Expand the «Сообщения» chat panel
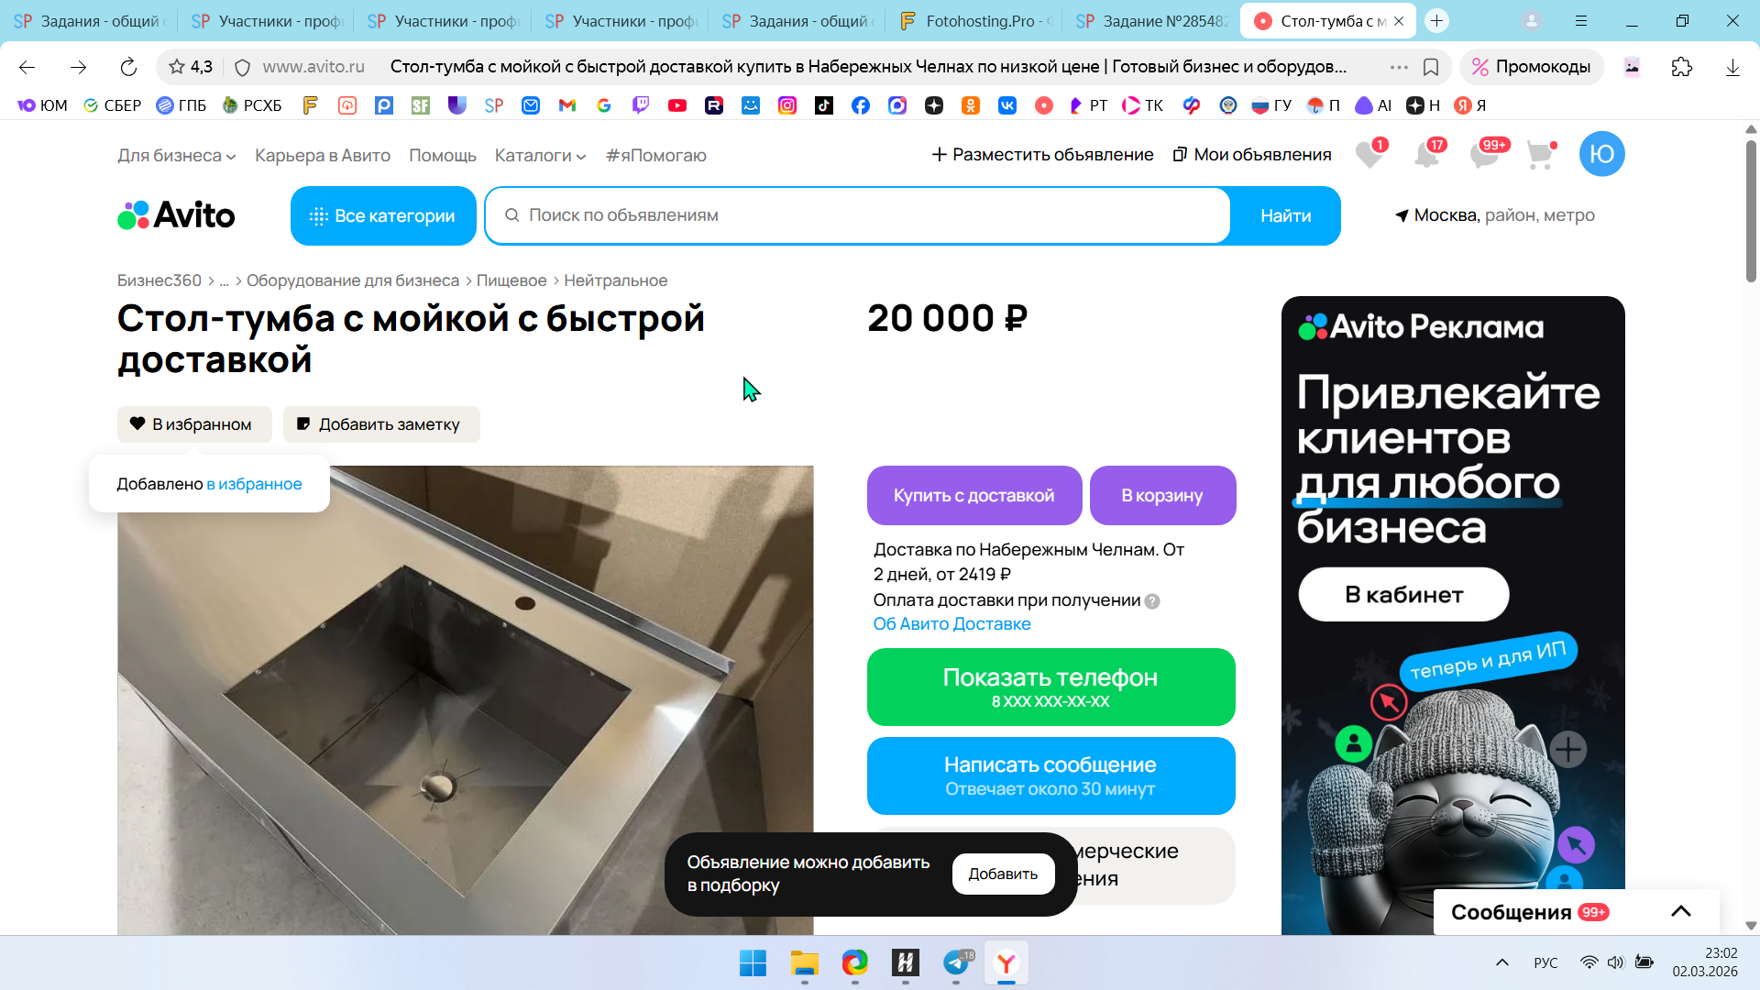The height and width of the screenshot is (990, 1760). pos(1680,911)
